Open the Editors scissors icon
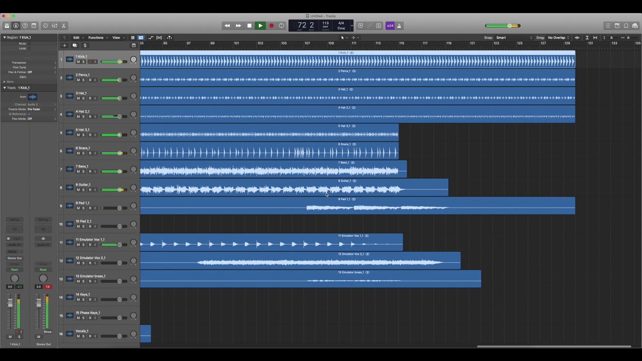Viewport: 642px width, 361px height. (x=63, y=26)
